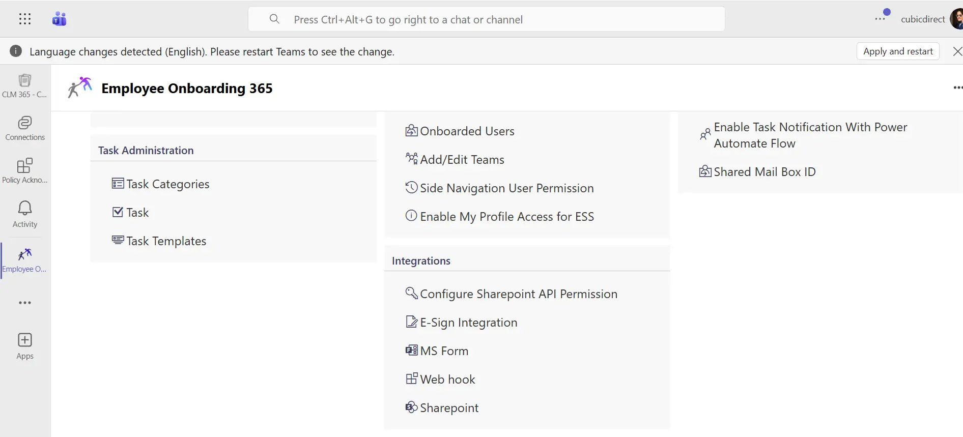The image size is (963, 437).
Task: Open Enable My Profile Access for ESS
Action: click(x=506, y=217)
